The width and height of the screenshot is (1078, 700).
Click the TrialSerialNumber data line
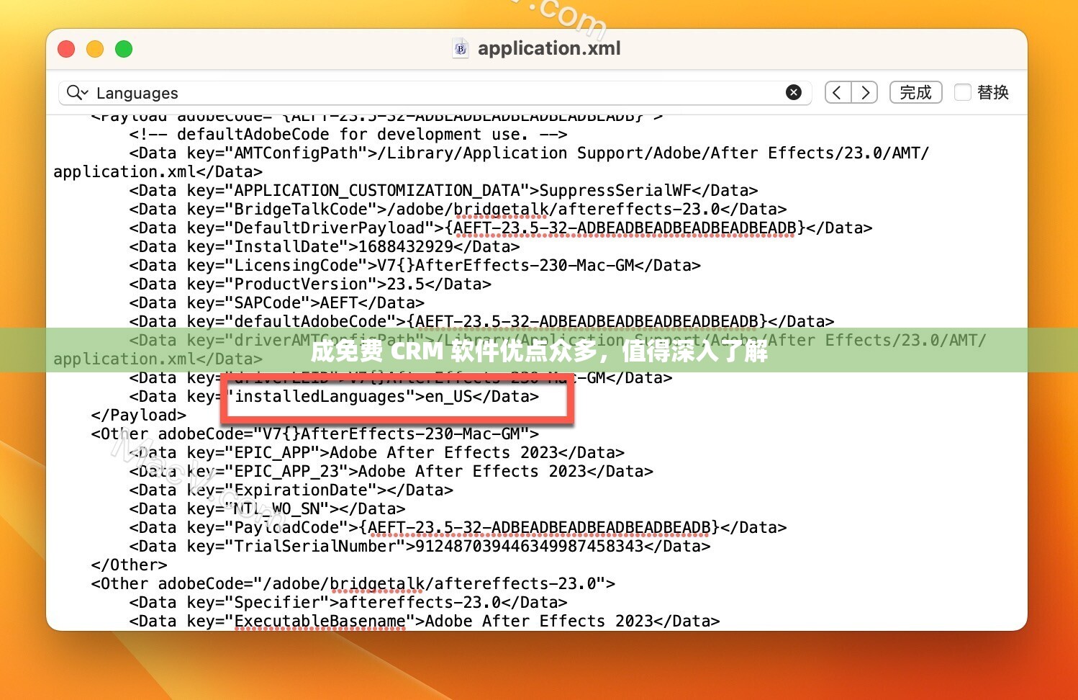pyautogui.click(x=420, y=547)
